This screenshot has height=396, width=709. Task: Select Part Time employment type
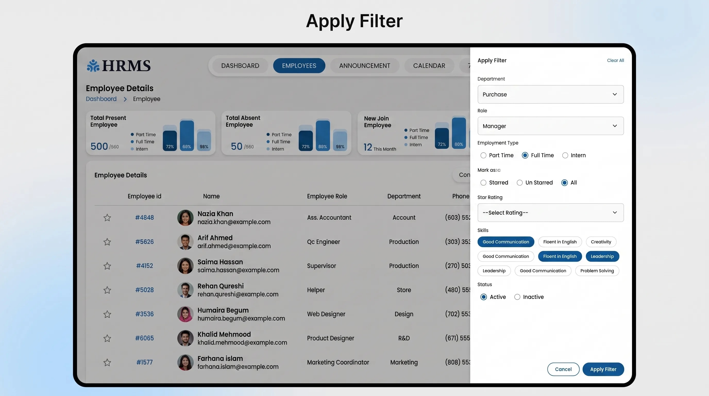(x=483, y=155)
